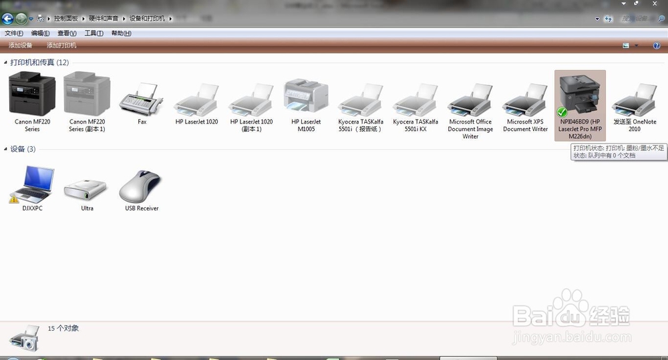Click the back navigation arrow

[x=7, y=19]
